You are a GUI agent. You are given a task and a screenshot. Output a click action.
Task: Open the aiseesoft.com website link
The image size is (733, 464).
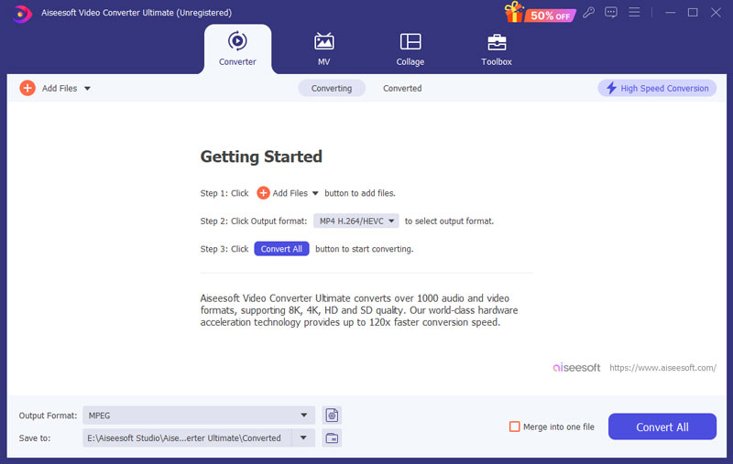[x=662, y=368]
